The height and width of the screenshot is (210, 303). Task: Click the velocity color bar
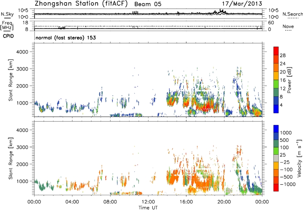coord(276,158)
